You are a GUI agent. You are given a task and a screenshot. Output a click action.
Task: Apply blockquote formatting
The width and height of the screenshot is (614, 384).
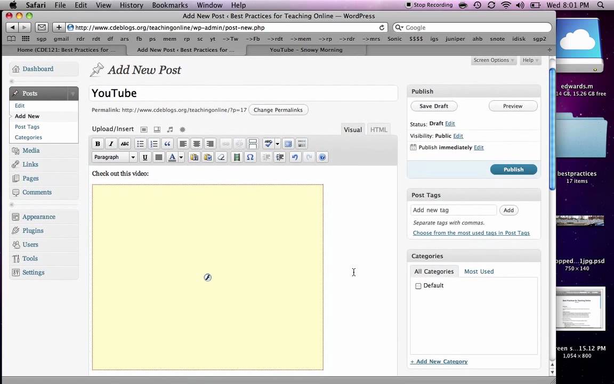tap(167, 144)
